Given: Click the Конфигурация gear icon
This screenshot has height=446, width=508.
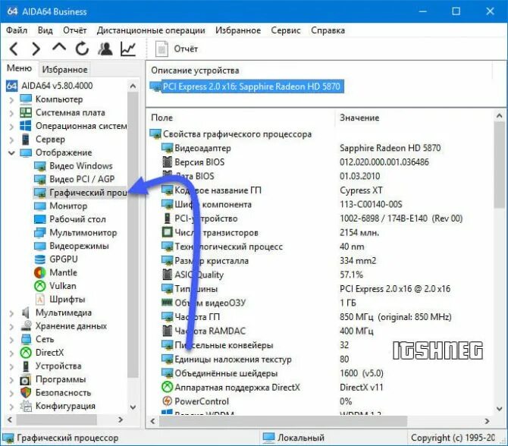Looking at the screenshot, I should point(26,406).
